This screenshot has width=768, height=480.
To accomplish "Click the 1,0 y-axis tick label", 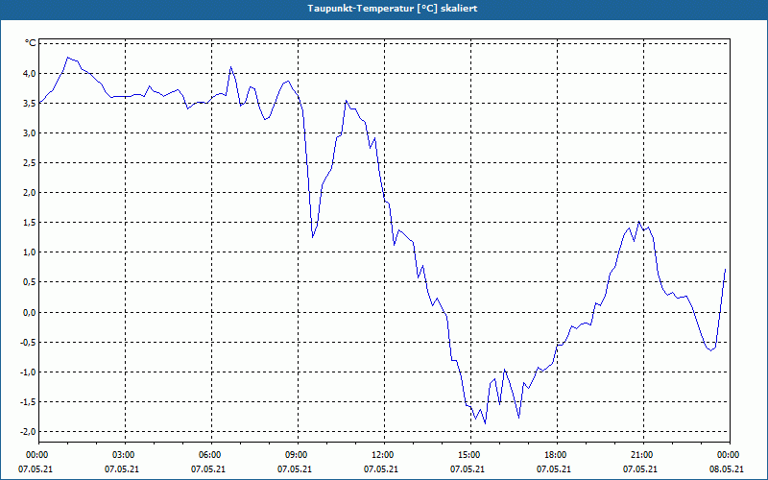I will pos(29,252).
